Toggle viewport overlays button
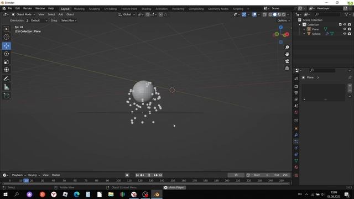This screenshot has width=354, height=199. point(254,14)
